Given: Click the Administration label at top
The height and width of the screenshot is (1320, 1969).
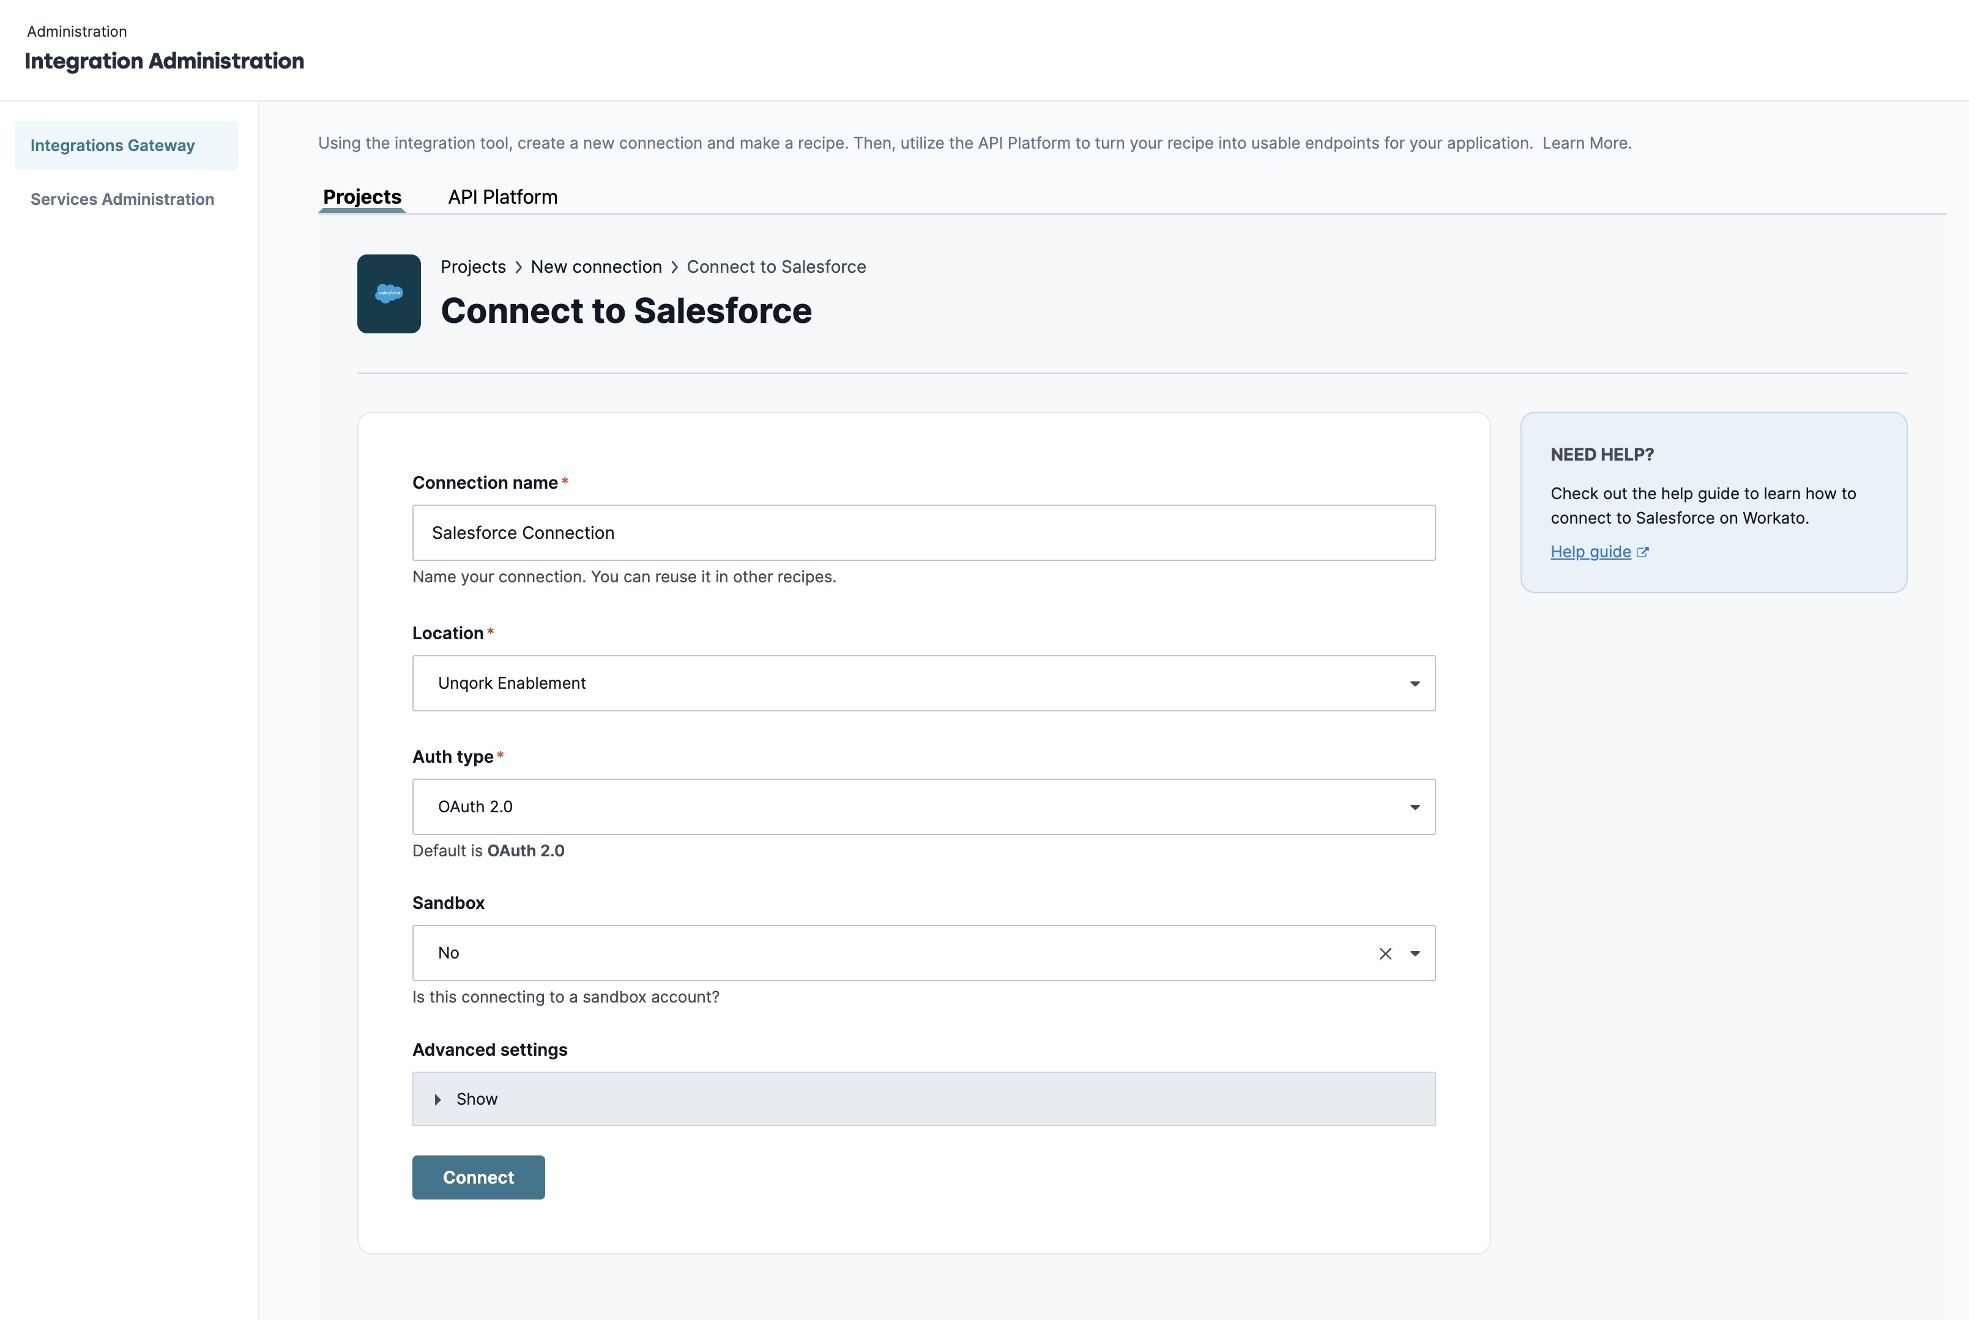Looking at the screenshot, I should tap(76, 32).
